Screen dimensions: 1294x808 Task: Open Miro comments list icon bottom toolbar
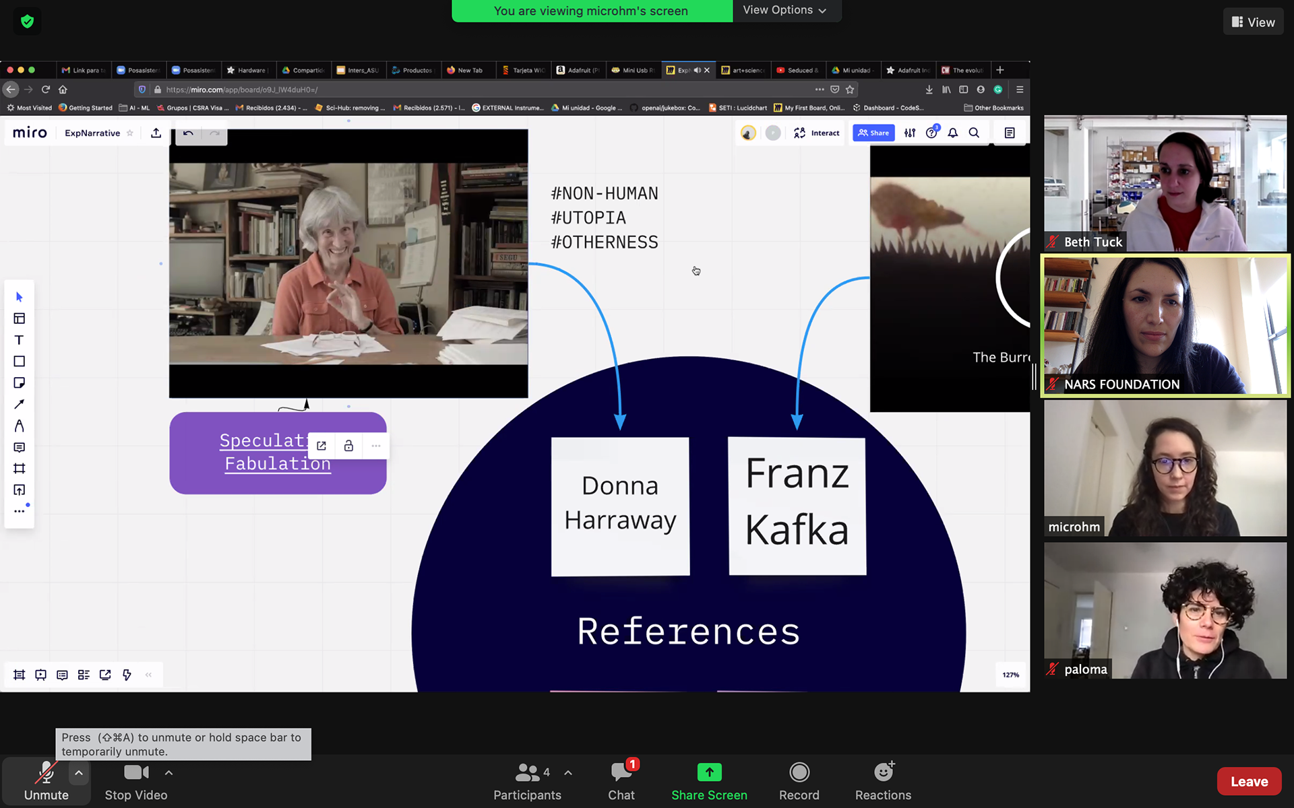pos(62,675)
